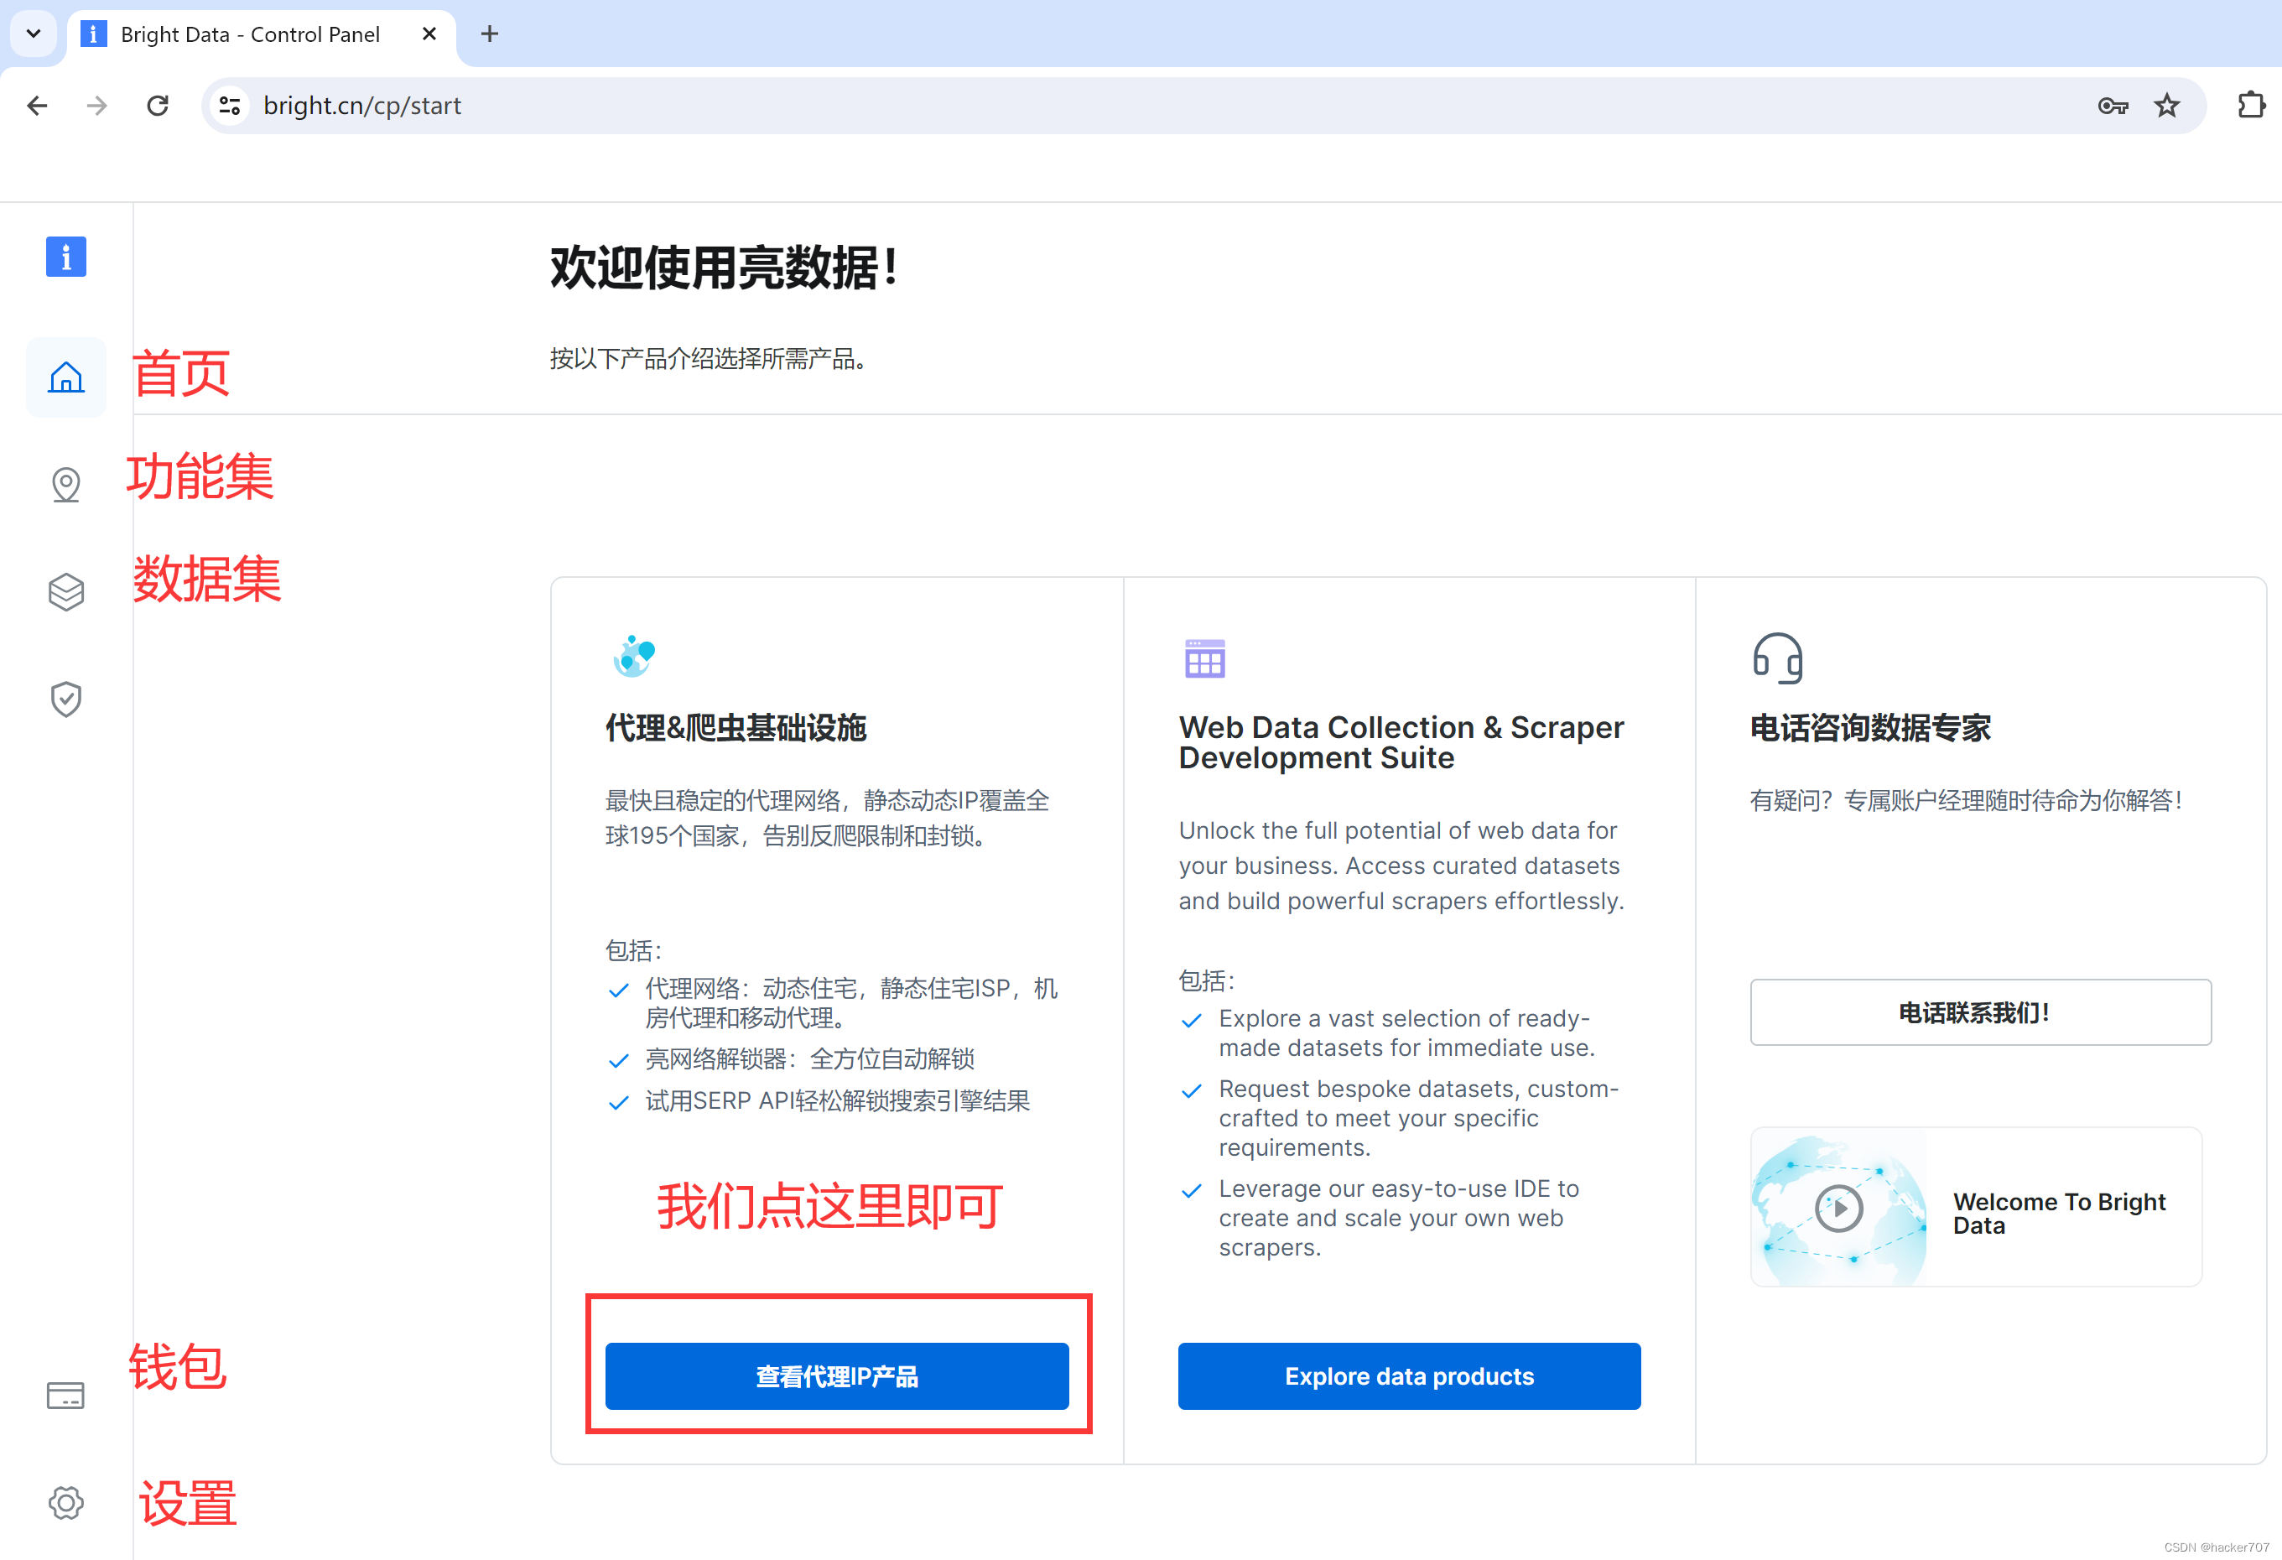Viewport: 2282px width, 1560px height.
Task: Click the headset icon of phone consult card
Action: (1778, 657)
